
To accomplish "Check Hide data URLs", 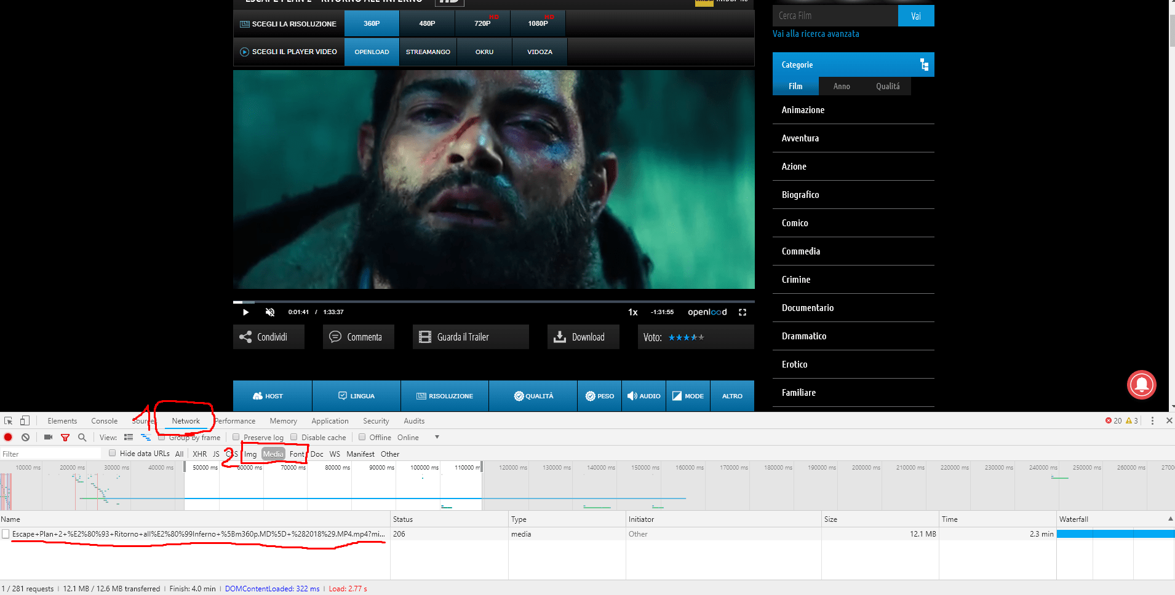I will coord(112,453).
